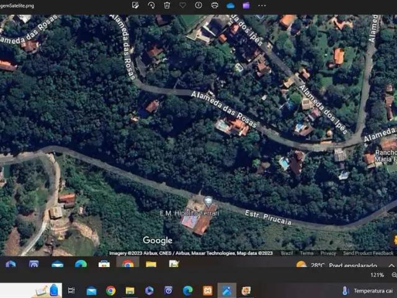Mark the photo as favorite with the heart
Screen dimensions: 397x298
[182, 5]
